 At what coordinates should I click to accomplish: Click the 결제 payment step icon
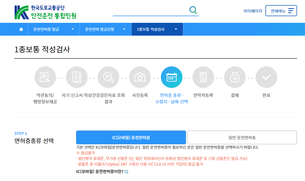[x=235, y=77]
